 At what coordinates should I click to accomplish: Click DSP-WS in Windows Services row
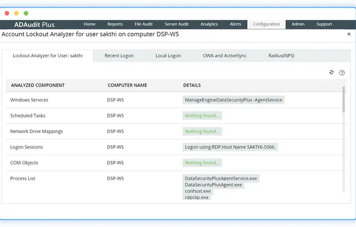tap(115, 100)
